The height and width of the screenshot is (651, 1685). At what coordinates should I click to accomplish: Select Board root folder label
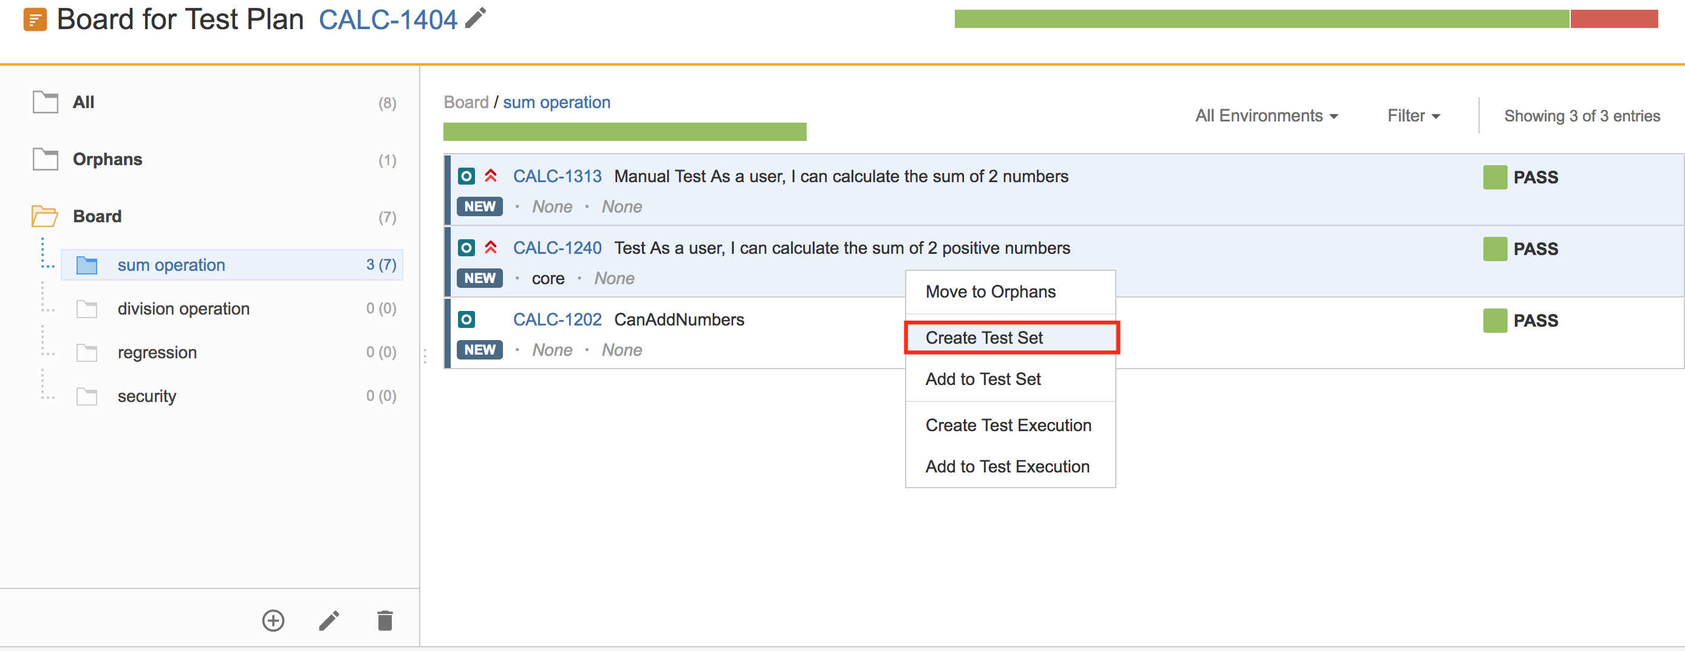pos(97,216)
